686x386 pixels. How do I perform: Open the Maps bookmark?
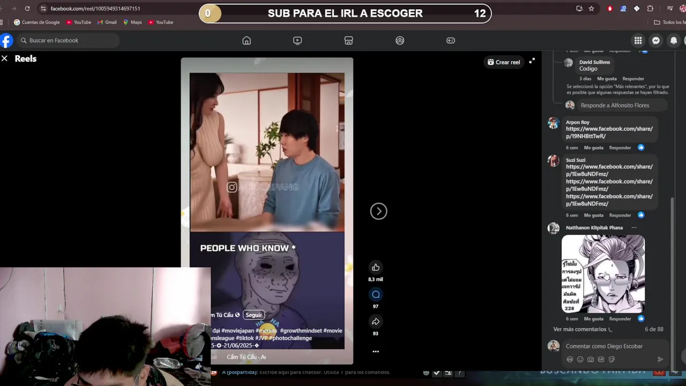pos(132,22)
